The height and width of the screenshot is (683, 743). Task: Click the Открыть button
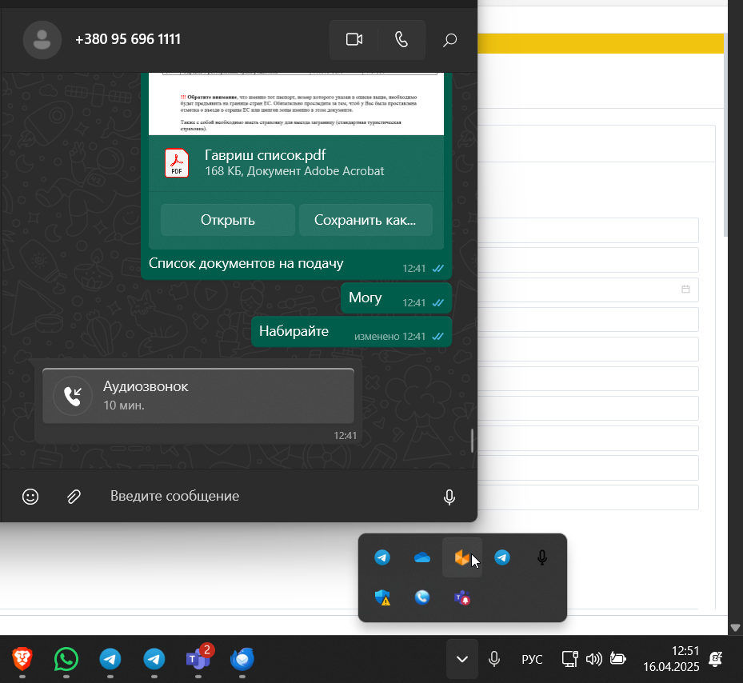[228, 220]
